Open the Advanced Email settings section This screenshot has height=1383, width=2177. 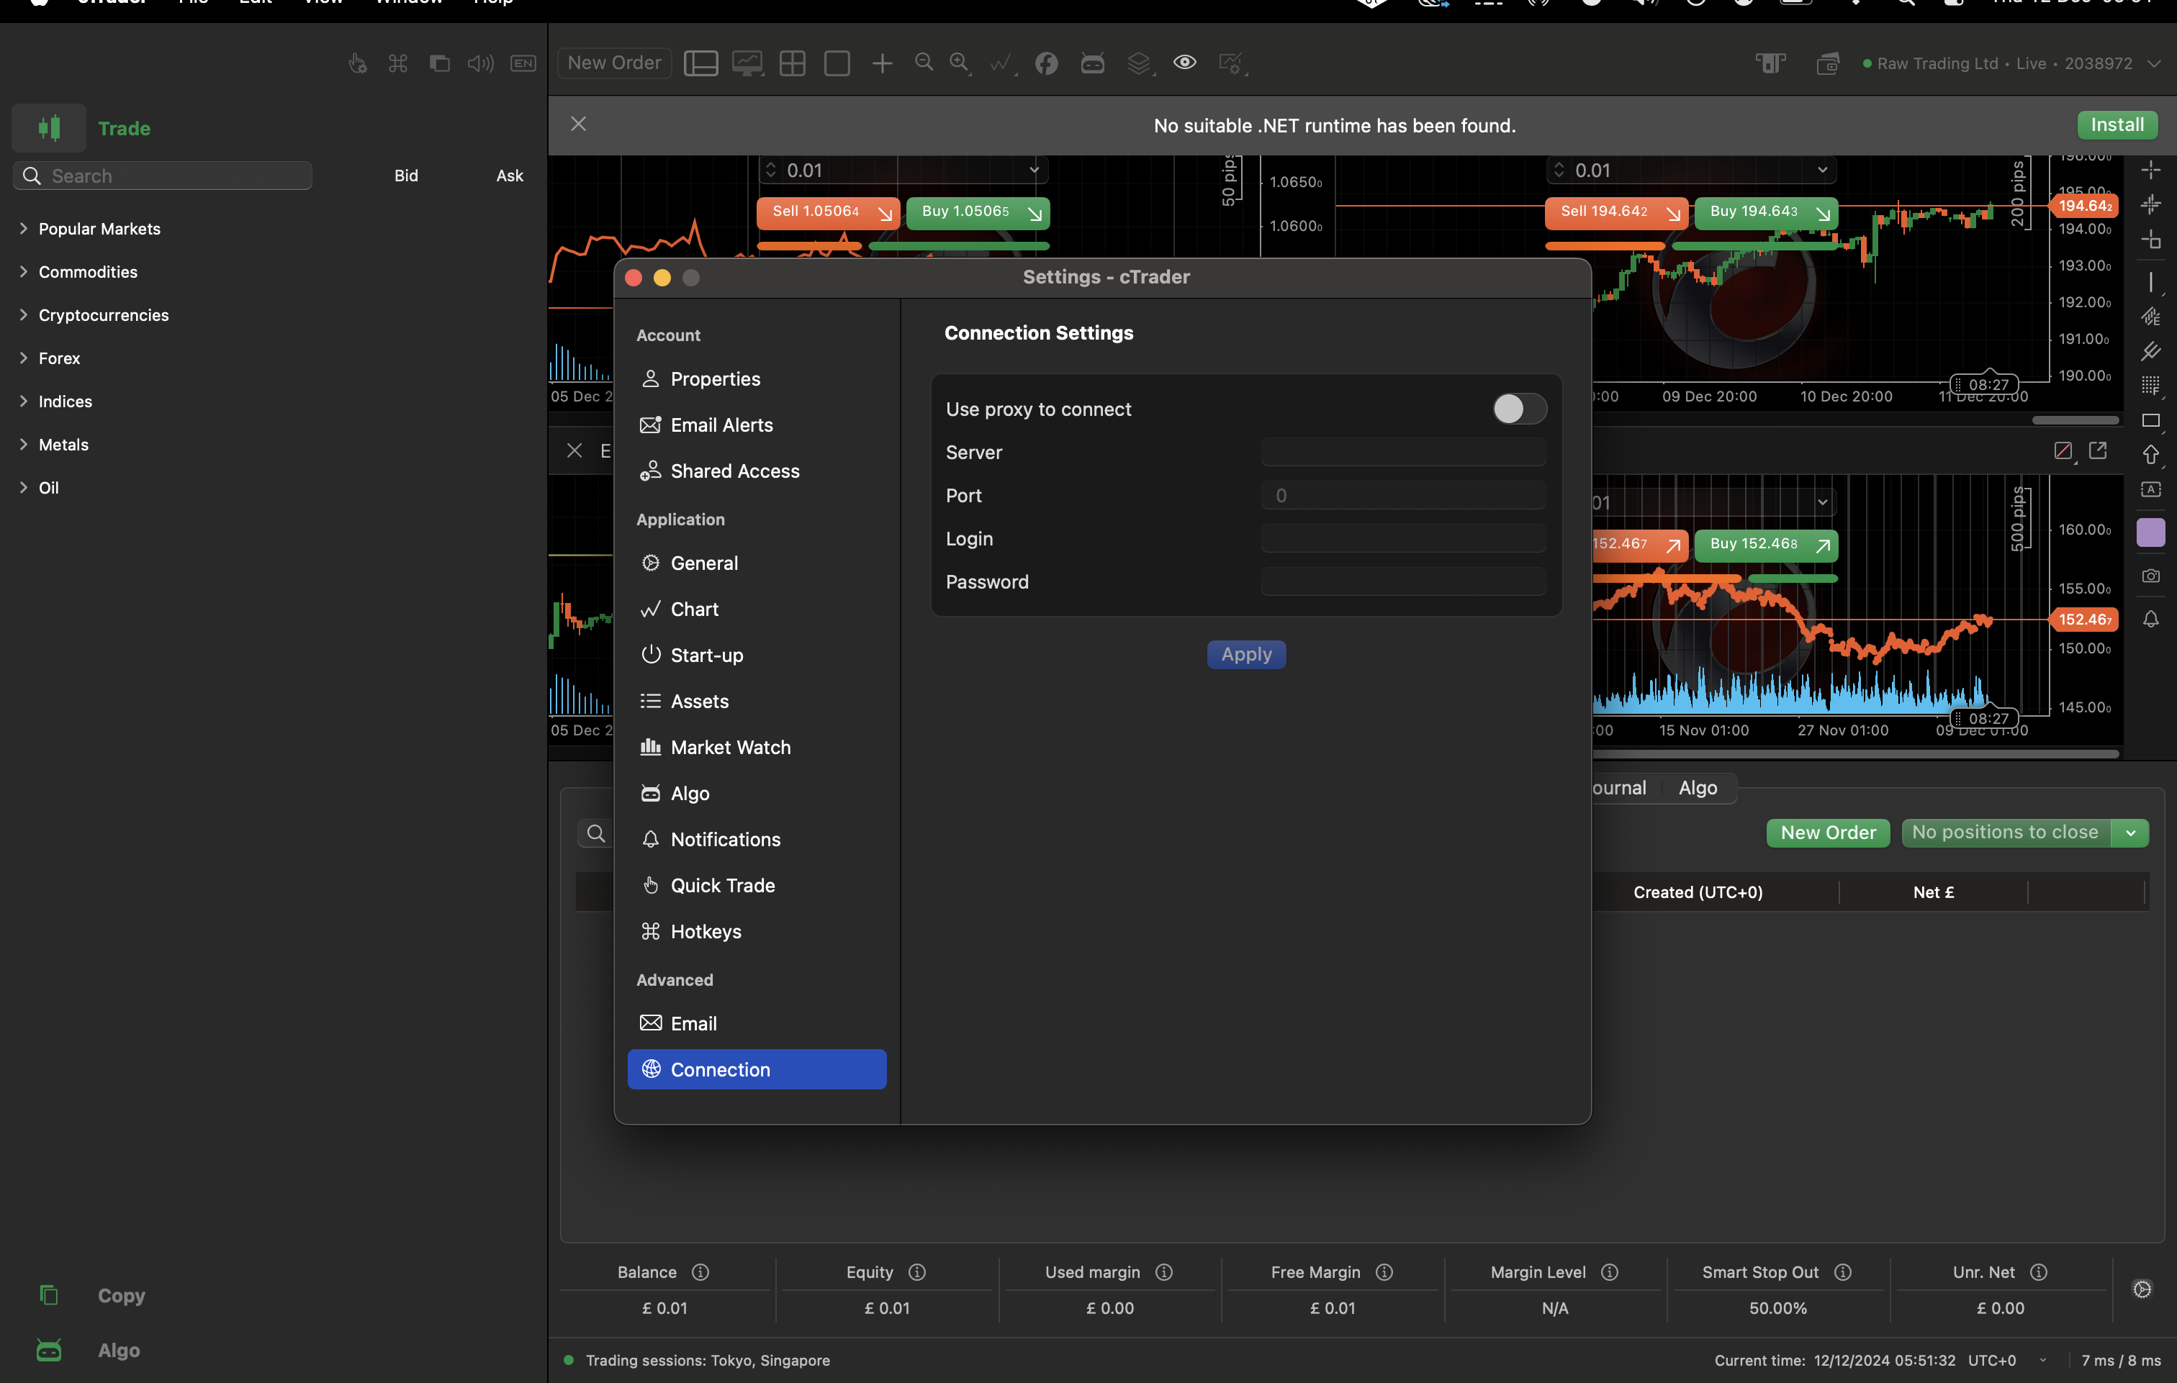[x=757, y=1024]
